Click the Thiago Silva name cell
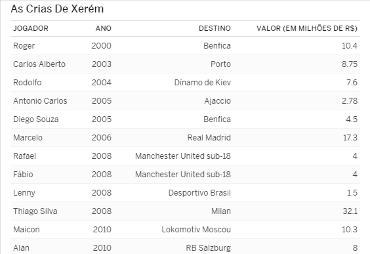This screenshot has width=370, height=254. (x=35, y=211)
